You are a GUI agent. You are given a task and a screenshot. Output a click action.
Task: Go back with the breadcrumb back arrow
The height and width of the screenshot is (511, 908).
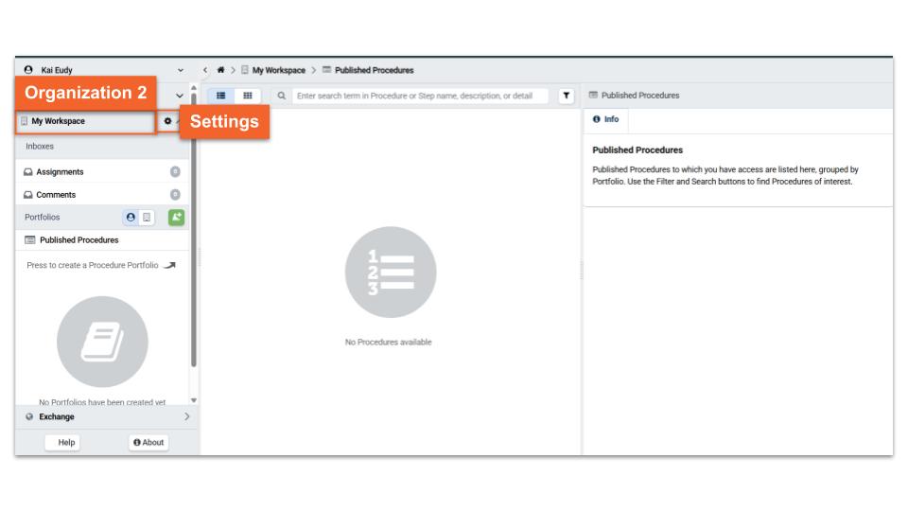click(x=205, y=70)
